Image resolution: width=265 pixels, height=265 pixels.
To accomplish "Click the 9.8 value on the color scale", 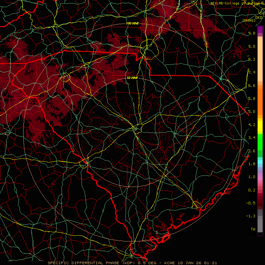I will [252, 33].
